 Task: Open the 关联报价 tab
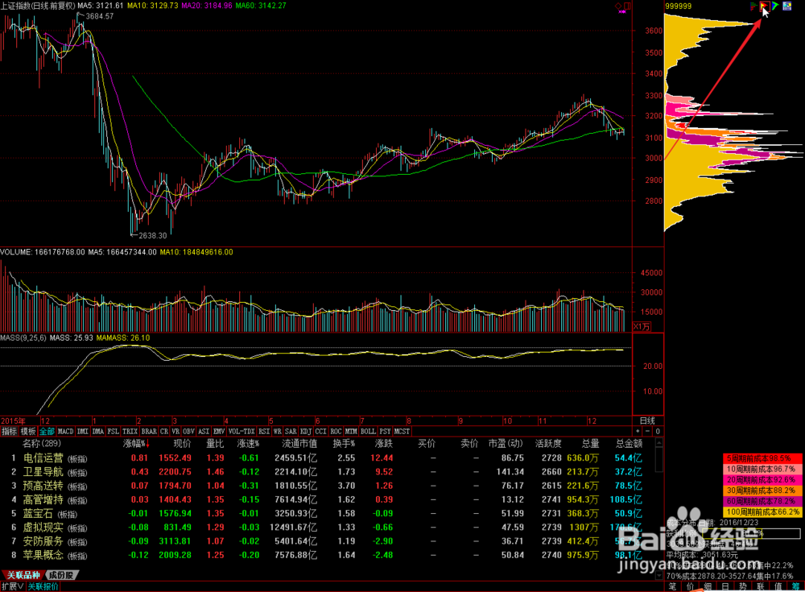43,586
